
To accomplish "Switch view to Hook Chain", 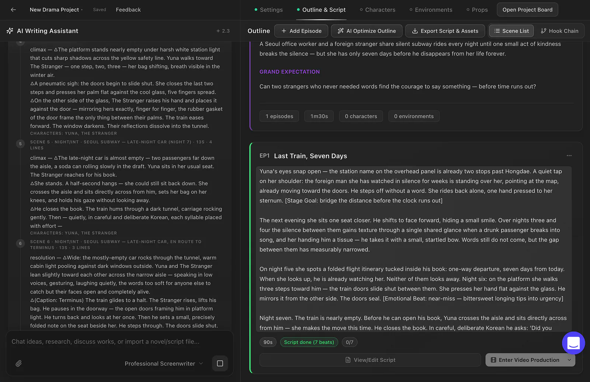I will tap(559, 31).
